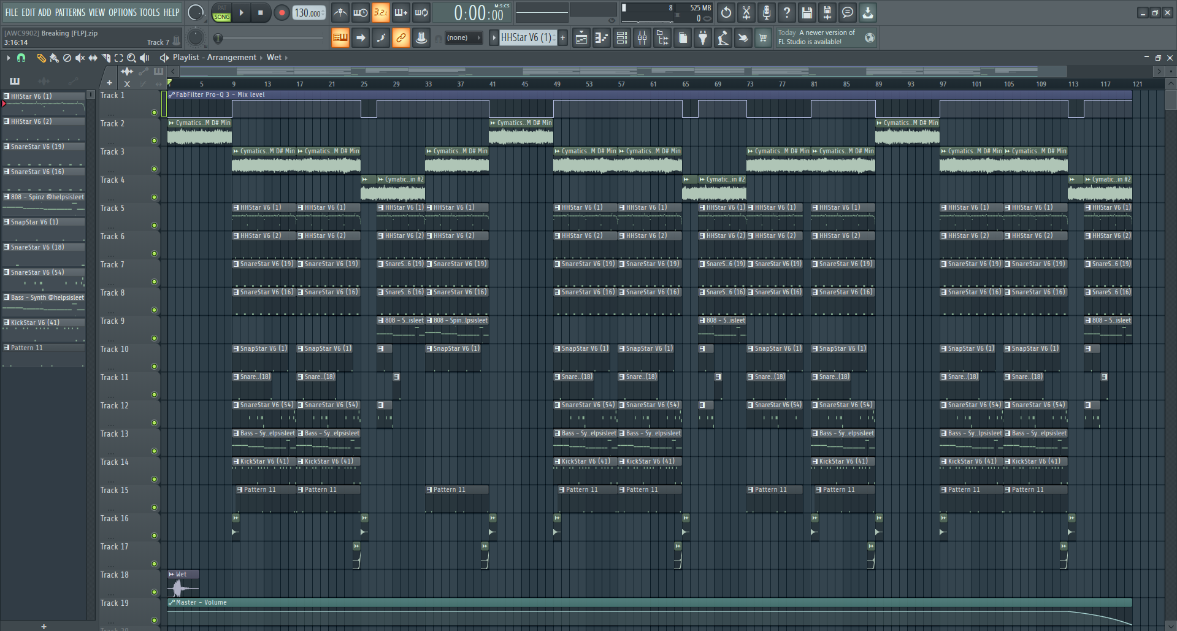
Task: Toggle the link/multilink to controllers button
Action: click(x=401, y=38)
